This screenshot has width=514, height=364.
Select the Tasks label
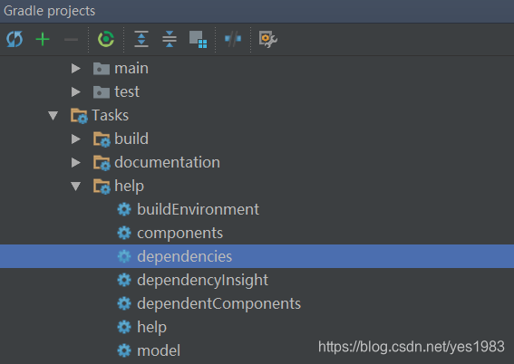pyautogui.click(x=111, y=116)
